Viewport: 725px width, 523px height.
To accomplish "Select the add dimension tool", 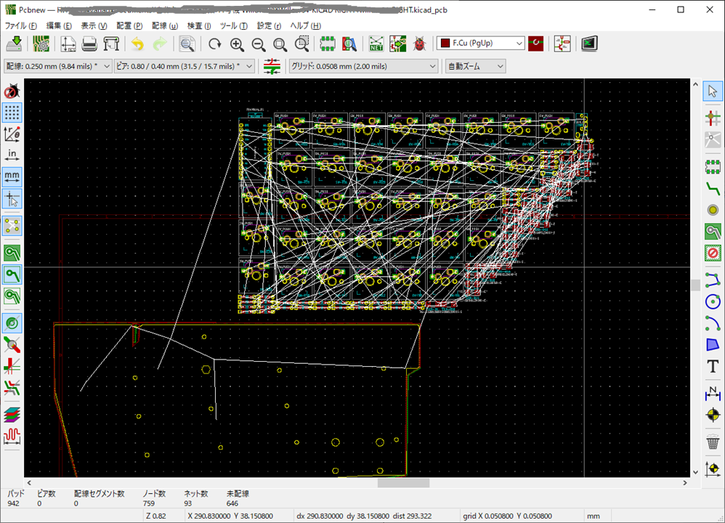I will point(713,393).
